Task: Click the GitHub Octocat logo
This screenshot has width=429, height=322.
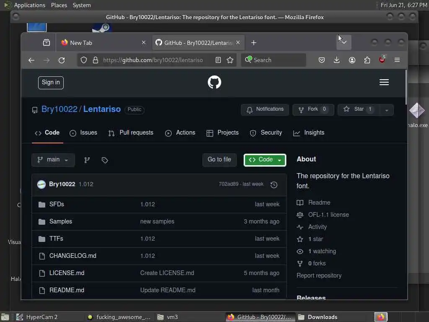Action: (x=214, y=82)
